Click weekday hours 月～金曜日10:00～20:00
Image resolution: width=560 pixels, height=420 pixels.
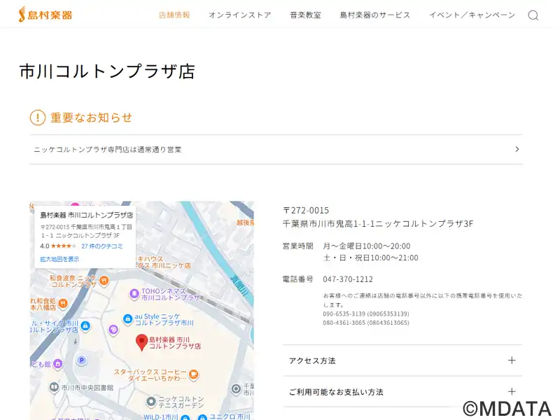point(366,246)
